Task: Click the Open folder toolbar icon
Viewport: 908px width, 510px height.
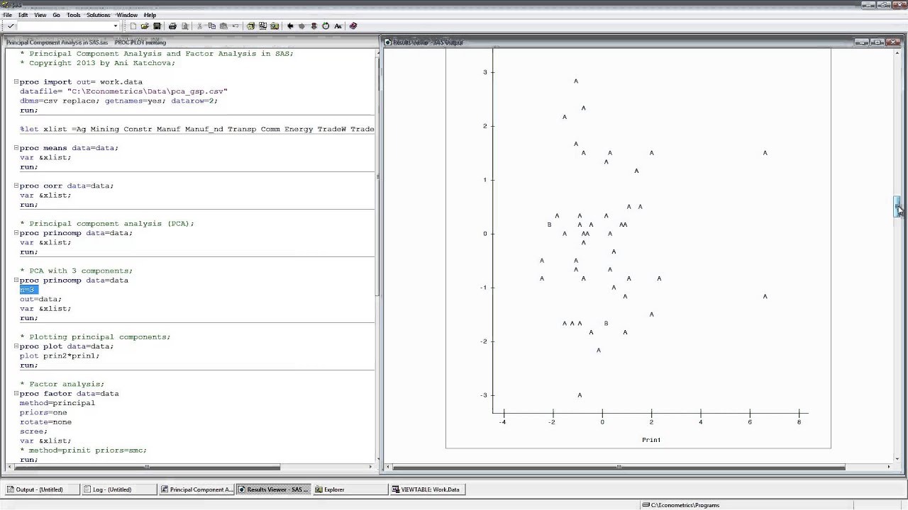Action: click(145, 26)
